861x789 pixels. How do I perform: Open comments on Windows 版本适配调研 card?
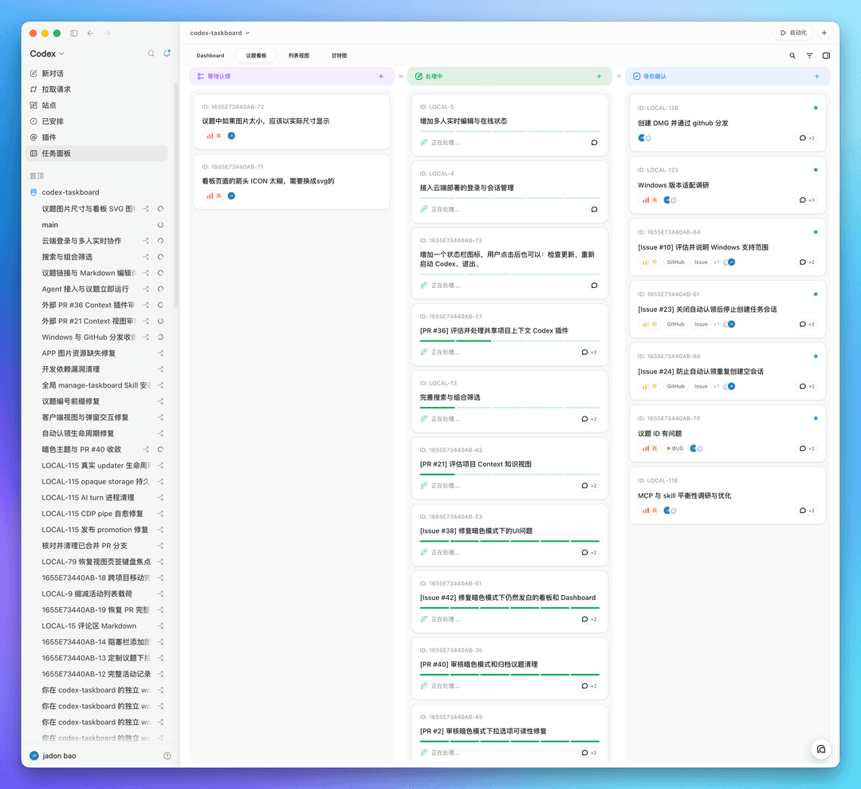807,200
